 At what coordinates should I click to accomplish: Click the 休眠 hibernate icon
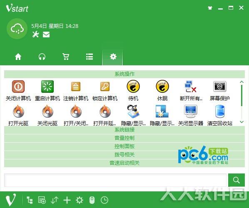[162, 87]
